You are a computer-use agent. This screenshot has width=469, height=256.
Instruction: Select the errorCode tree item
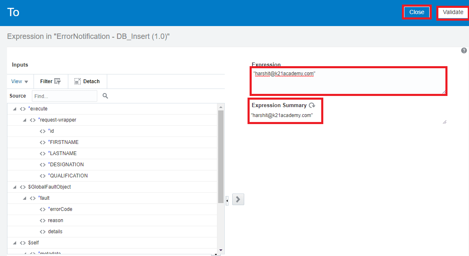(61, 209)
